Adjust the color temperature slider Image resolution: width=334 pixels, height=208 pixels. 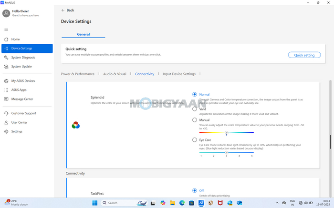pyautogui.click(x=227, y=133)
